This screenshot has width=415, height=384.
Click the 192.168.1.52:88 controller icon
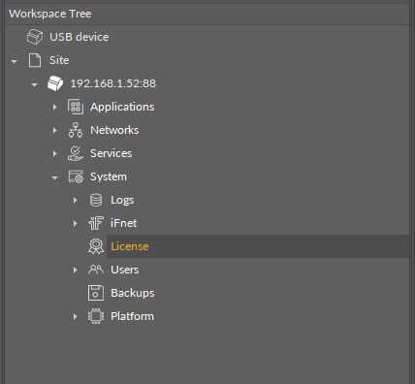click(x=55, y=83)
